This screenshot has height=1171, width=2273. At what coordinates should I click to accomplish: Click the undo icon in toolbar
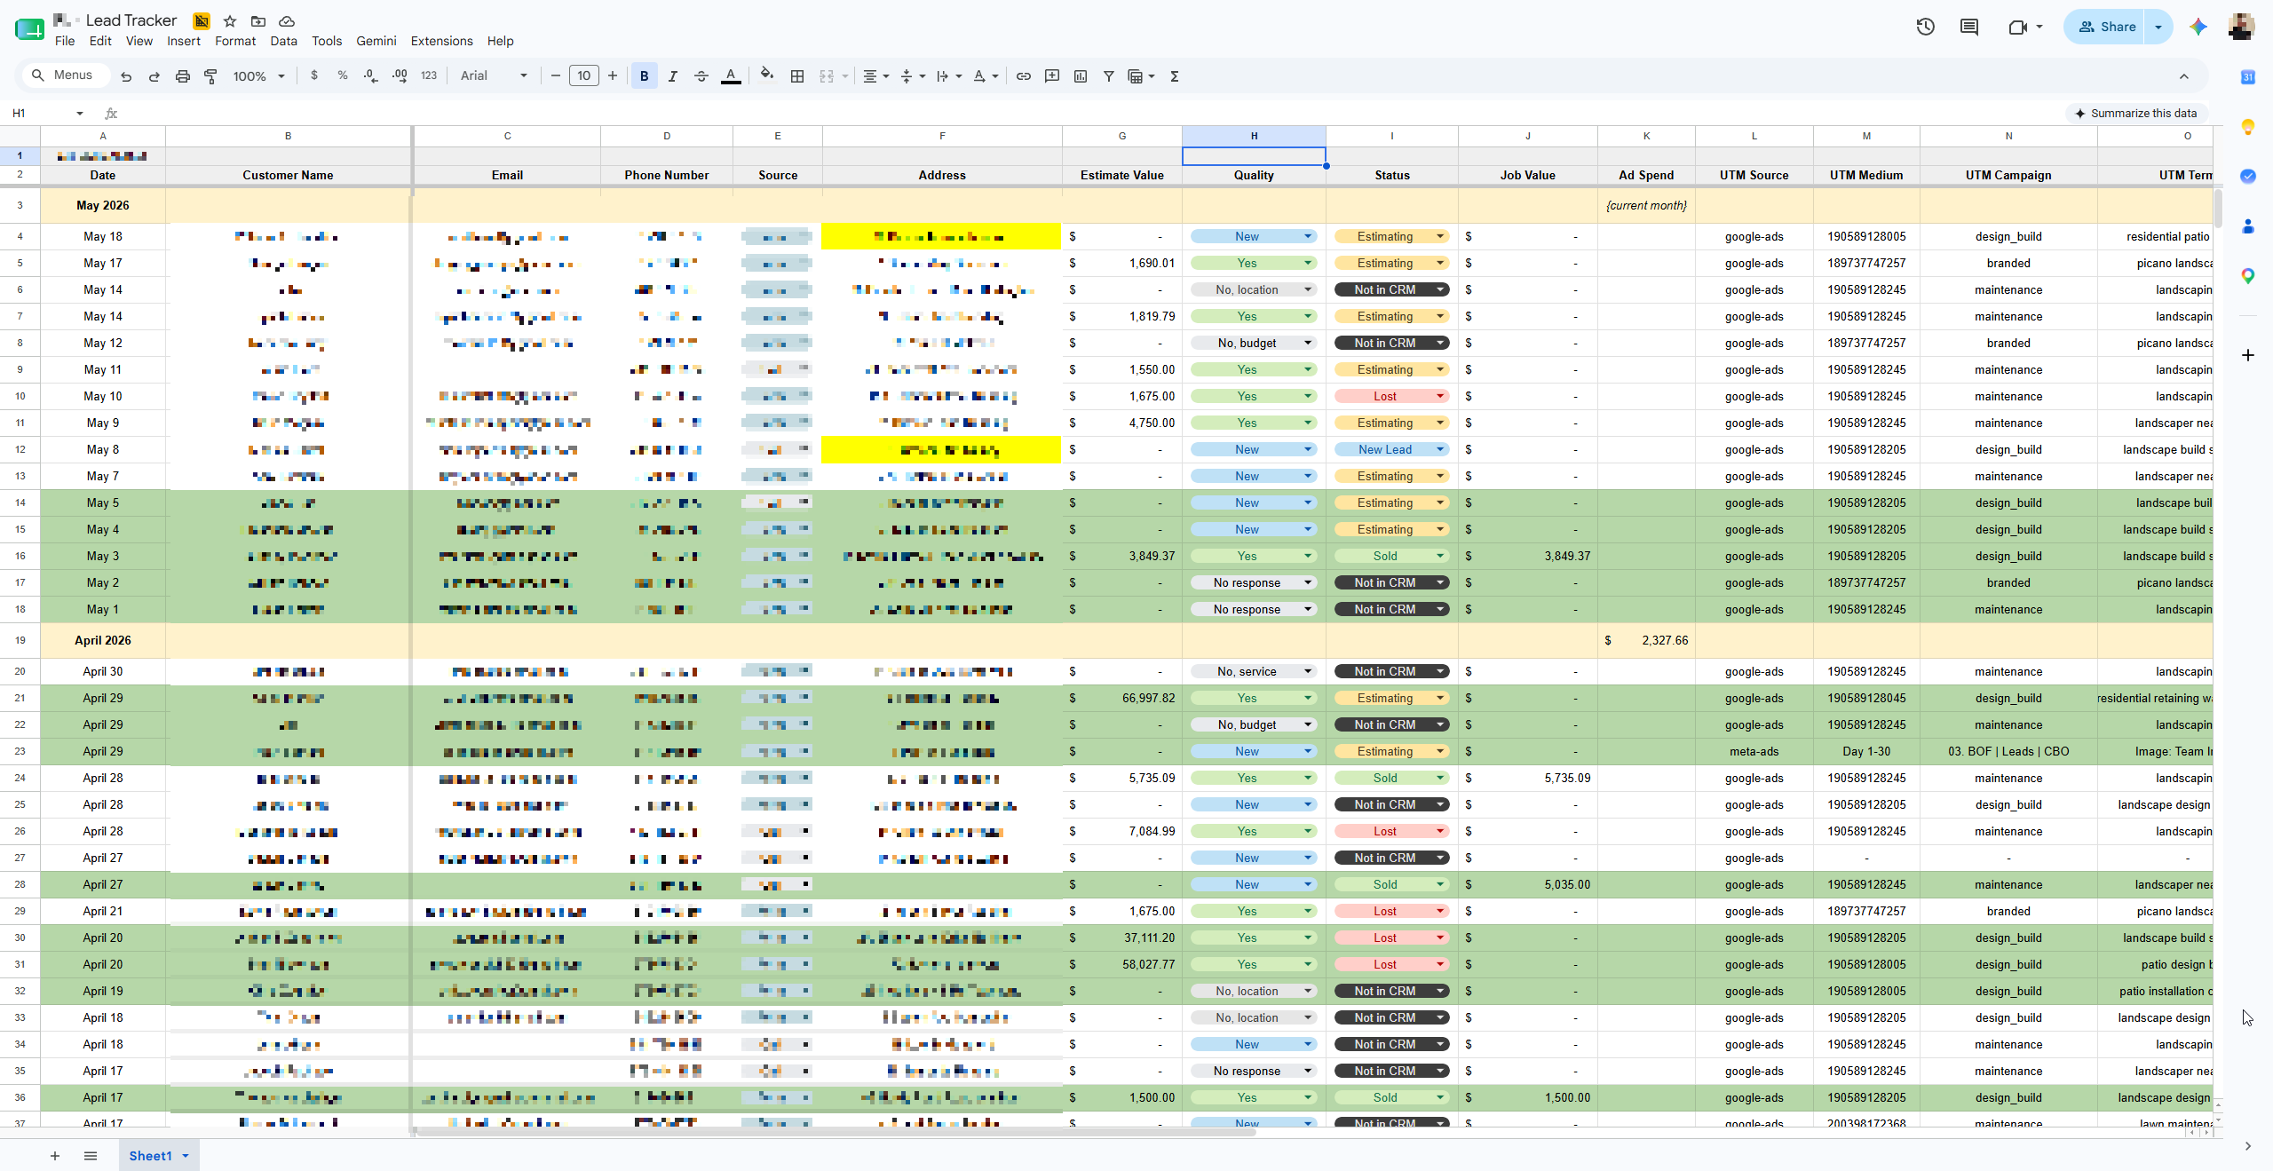(126, 76)
